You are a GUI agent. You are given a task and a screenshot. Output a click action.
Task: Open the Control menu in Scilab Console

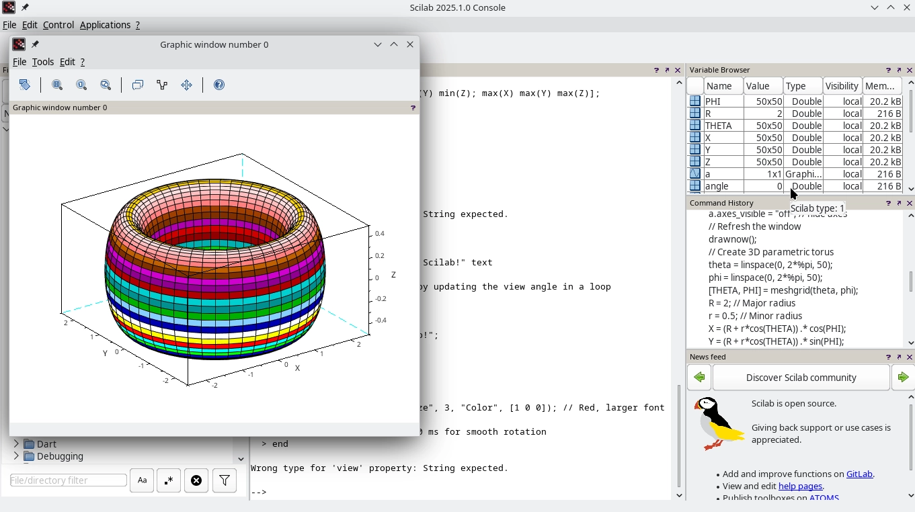pos(58,25)
